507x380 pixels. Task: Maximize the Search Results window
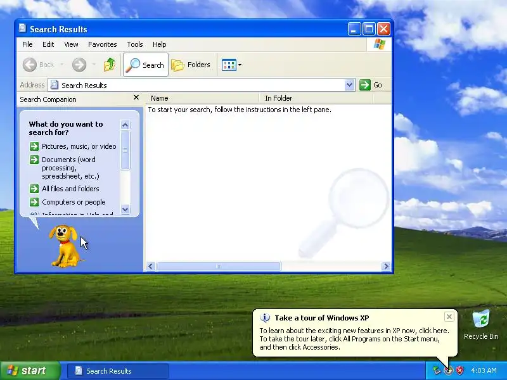[369, 29]
